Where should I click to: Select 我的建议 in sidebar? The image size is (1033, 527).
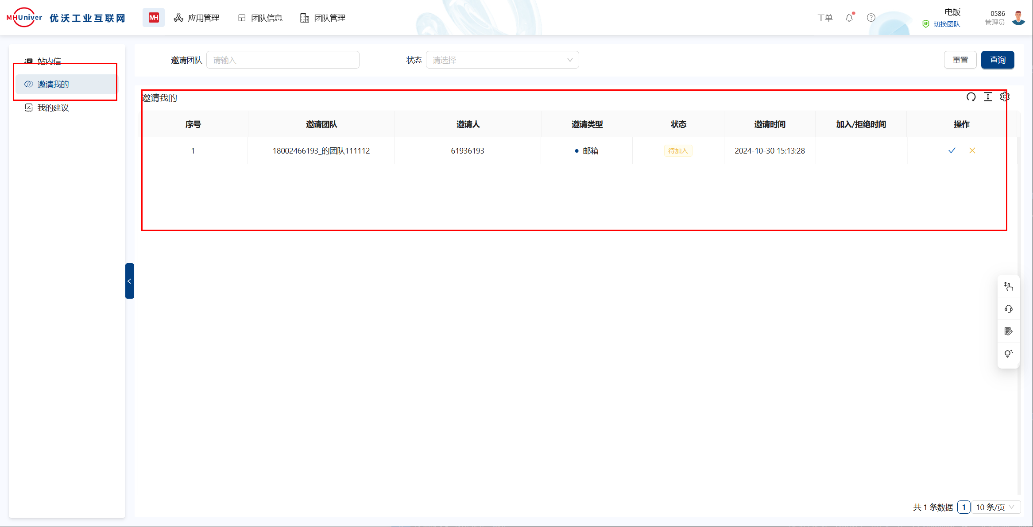[x=53, y=108]
